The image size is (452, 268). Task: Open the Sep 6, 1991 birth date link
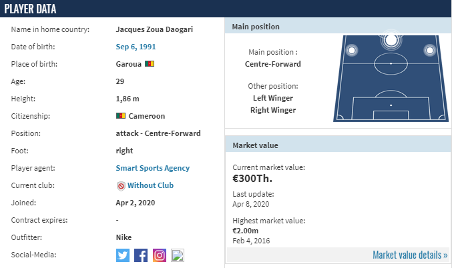(136, 47)
